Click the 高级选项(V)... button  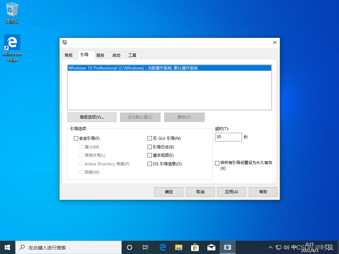[92, 117]
